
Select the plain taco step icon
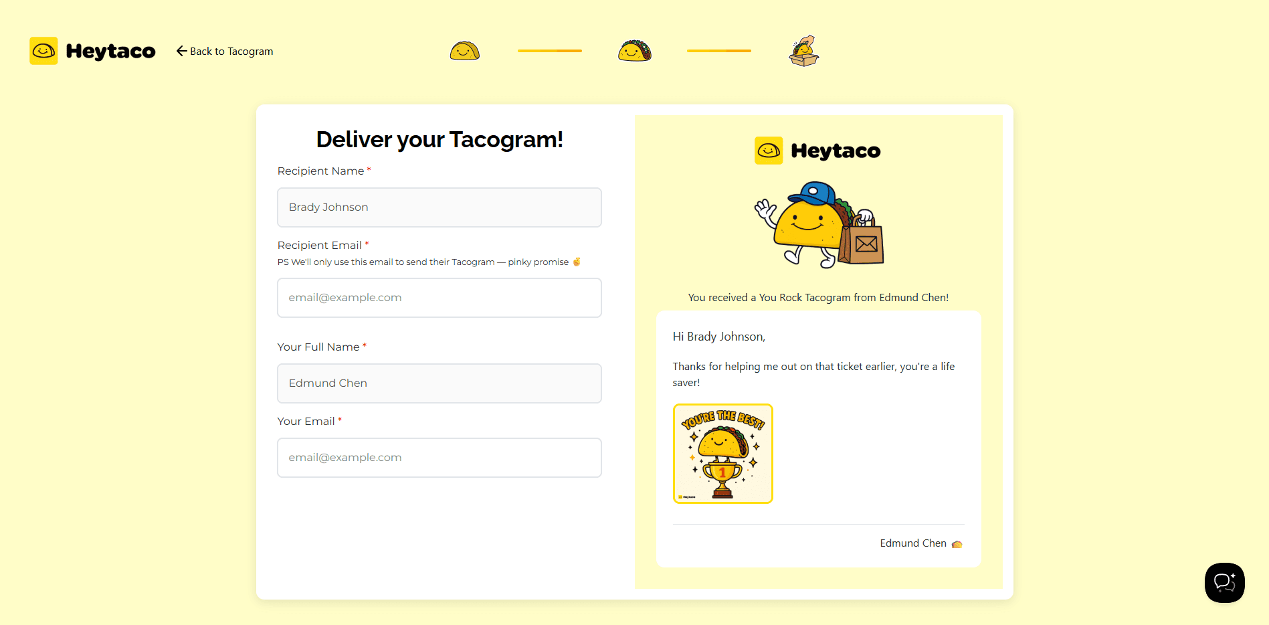[465, 51]
